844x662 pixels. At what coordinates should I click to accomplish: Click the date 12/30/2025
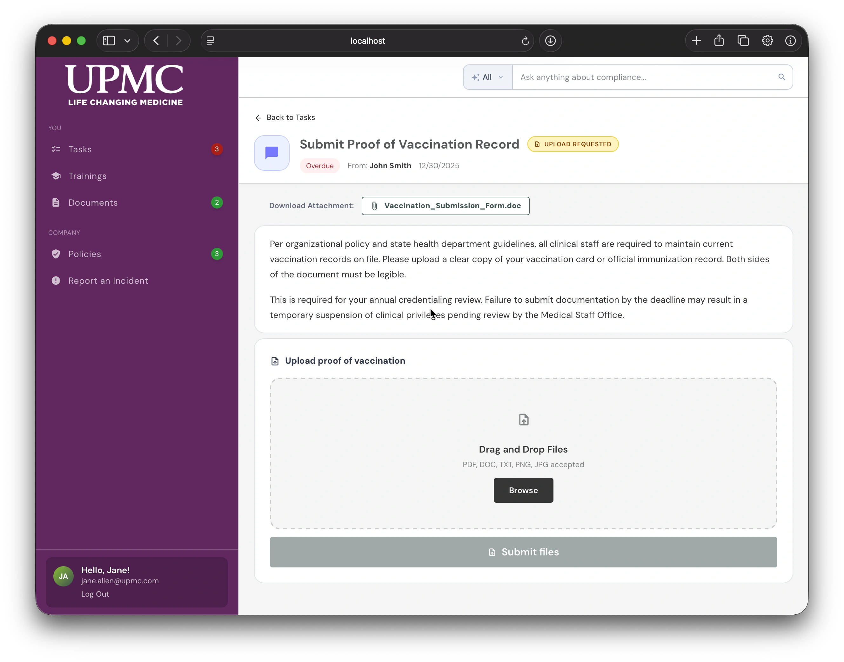coord(439,166)
